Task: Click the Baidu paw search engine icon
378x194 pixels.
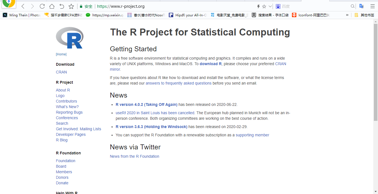Action: [278, 6]
